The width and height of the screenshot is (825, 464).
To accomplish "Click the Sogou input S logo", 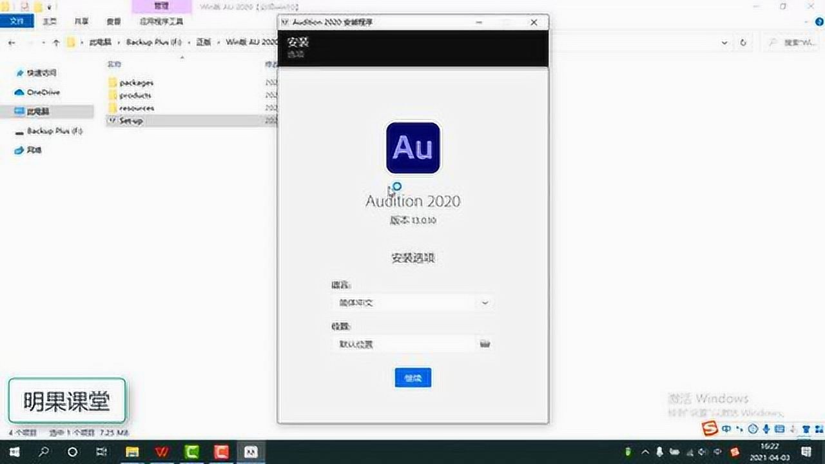I will click(x=710, y=429).
